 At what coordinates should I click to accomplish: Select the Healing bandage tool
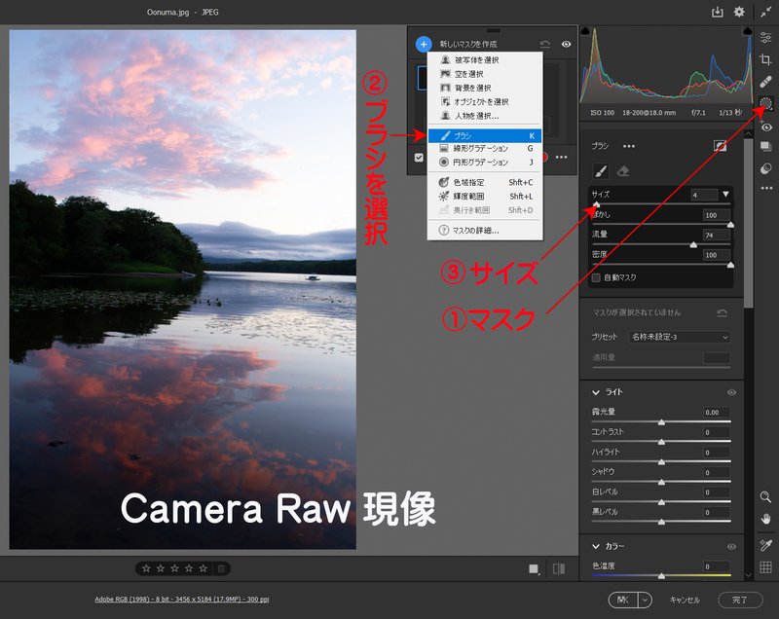point(765,82)
